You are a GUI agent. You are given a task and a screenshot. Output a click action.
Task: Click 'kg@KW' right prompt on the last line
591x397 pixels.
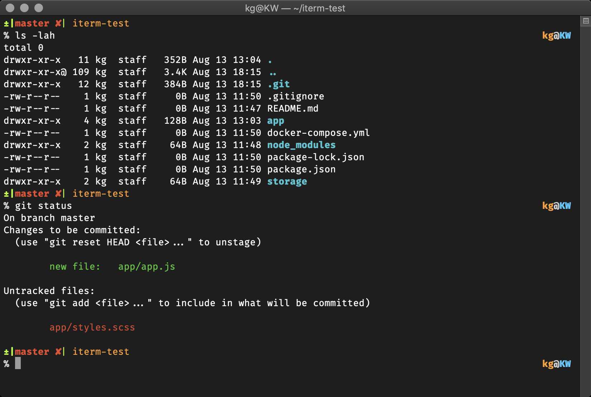(x=557, y=364)
